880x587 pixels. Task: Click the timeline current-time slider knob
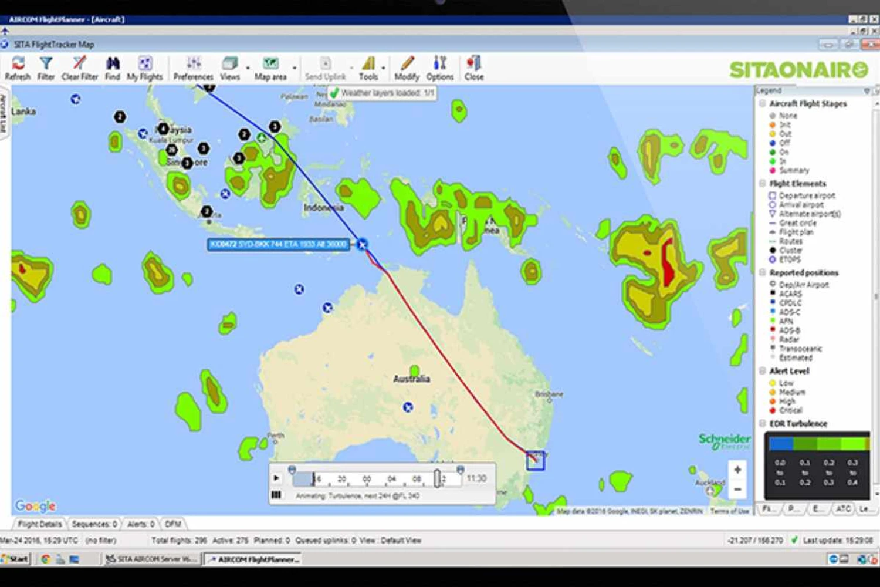(438, 478)
